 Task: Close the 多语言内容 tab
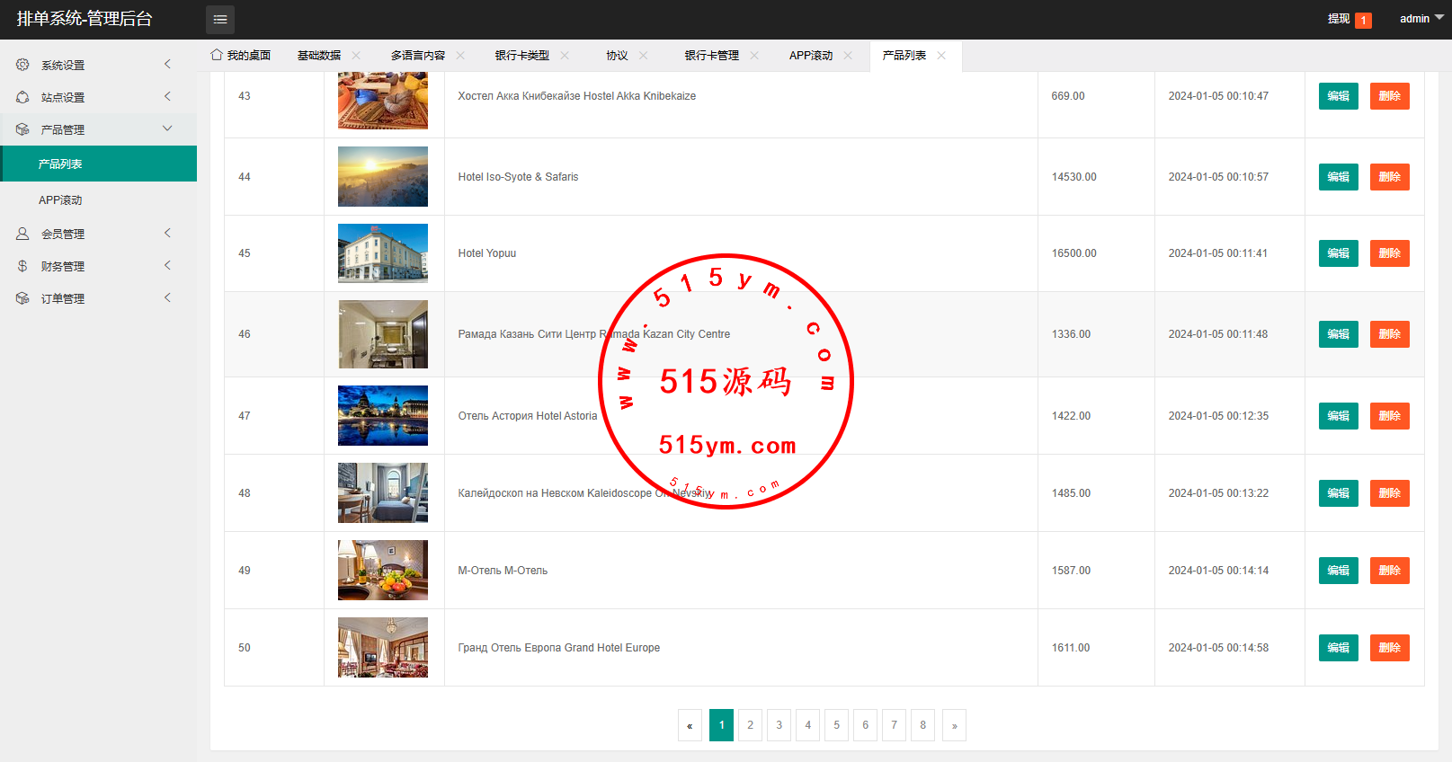pos(460,56)
